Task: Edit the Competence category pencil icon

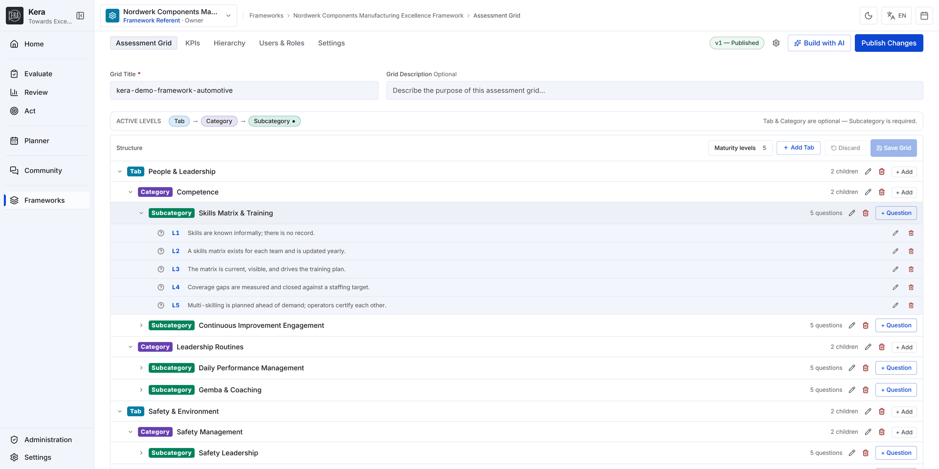Action: [868, 192]
